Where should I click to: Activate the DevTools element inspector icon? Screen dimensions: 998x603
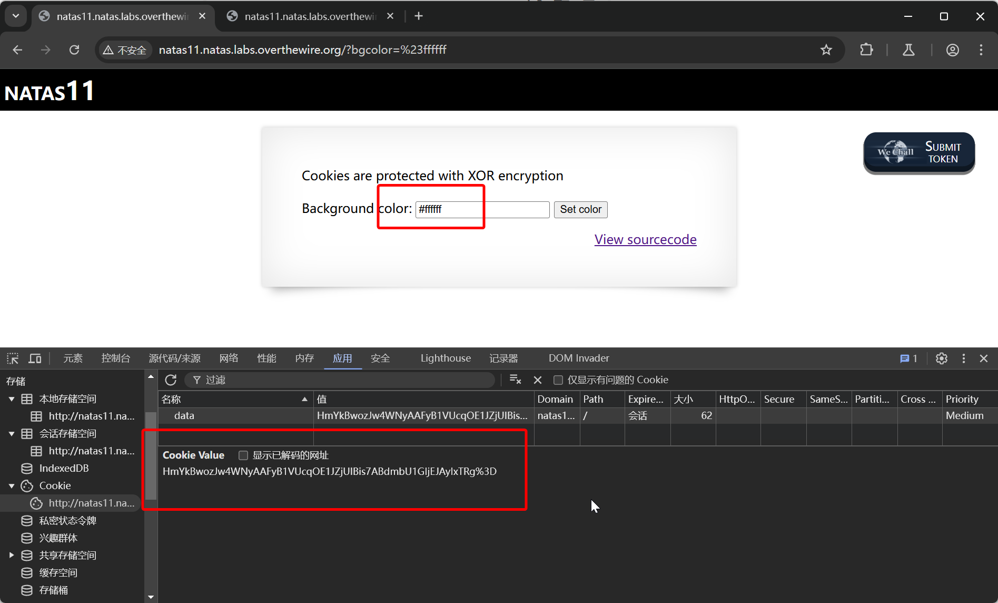coord(13,358)
